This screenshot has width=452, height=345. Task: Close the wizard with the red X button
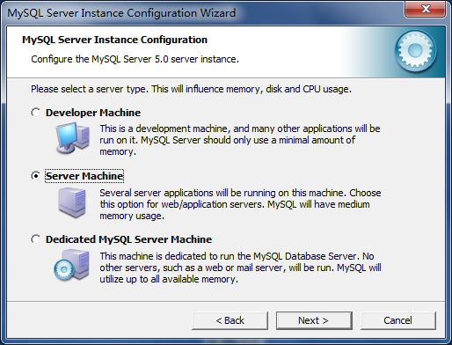point(426,10)
